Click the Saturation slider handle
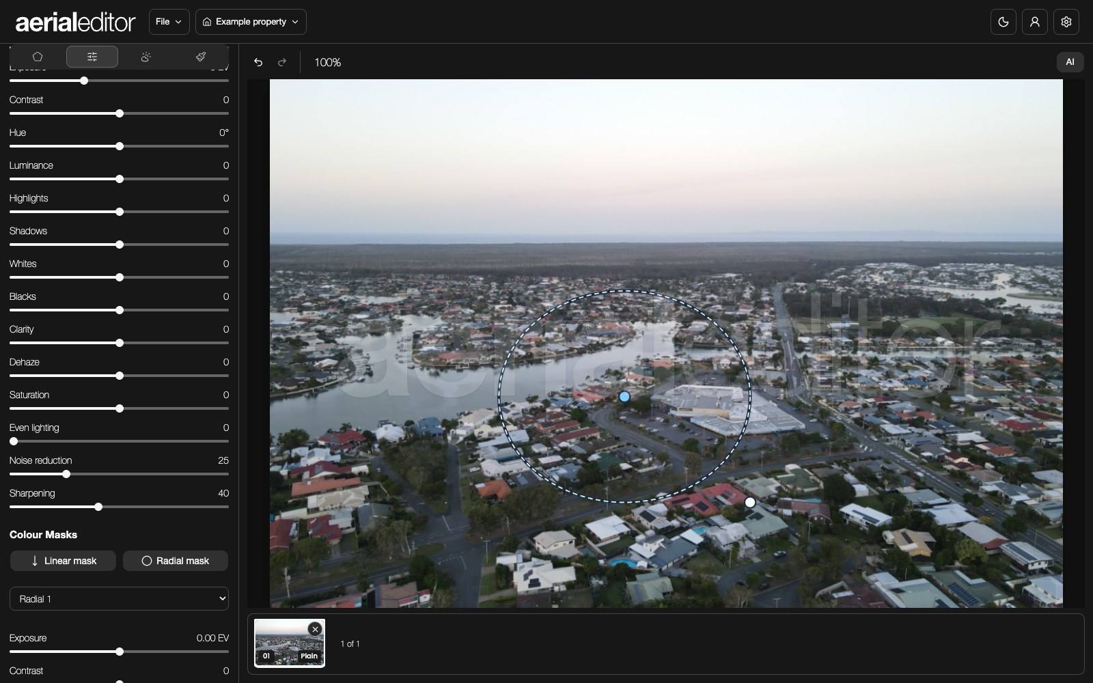Screen dimensions: 1093x683 click(x=120, y=408)
